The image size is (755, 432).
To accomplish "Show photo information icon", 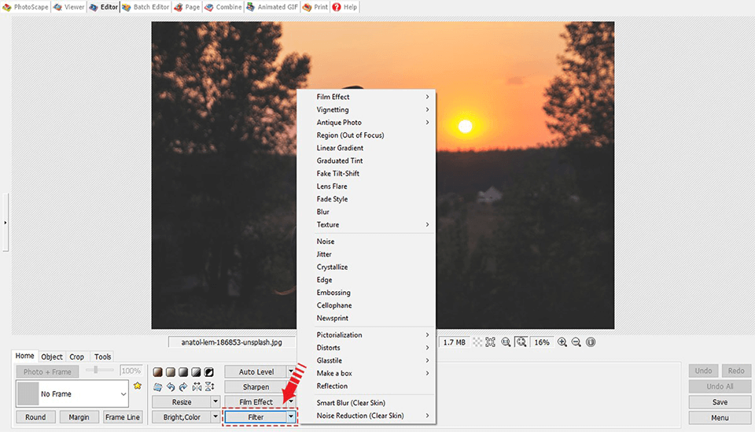I will (591, 342).
